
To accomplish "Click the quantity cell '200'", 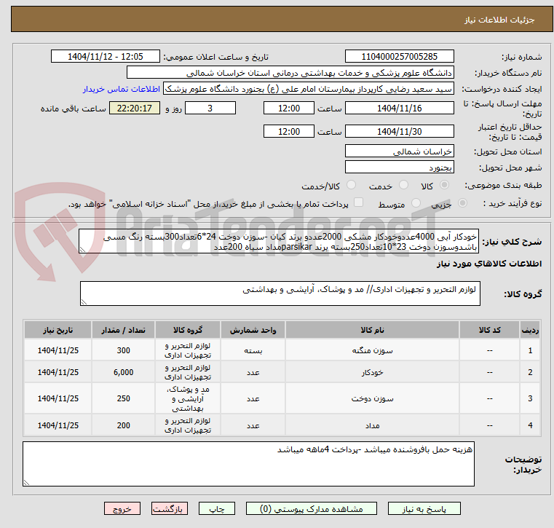I will [123, 425].
